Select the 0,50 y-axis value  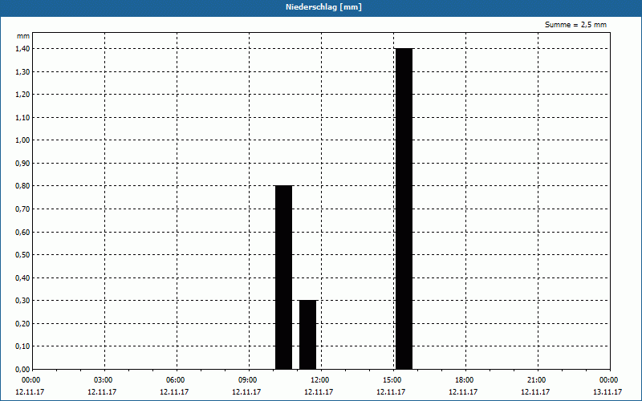pos(22,255)
